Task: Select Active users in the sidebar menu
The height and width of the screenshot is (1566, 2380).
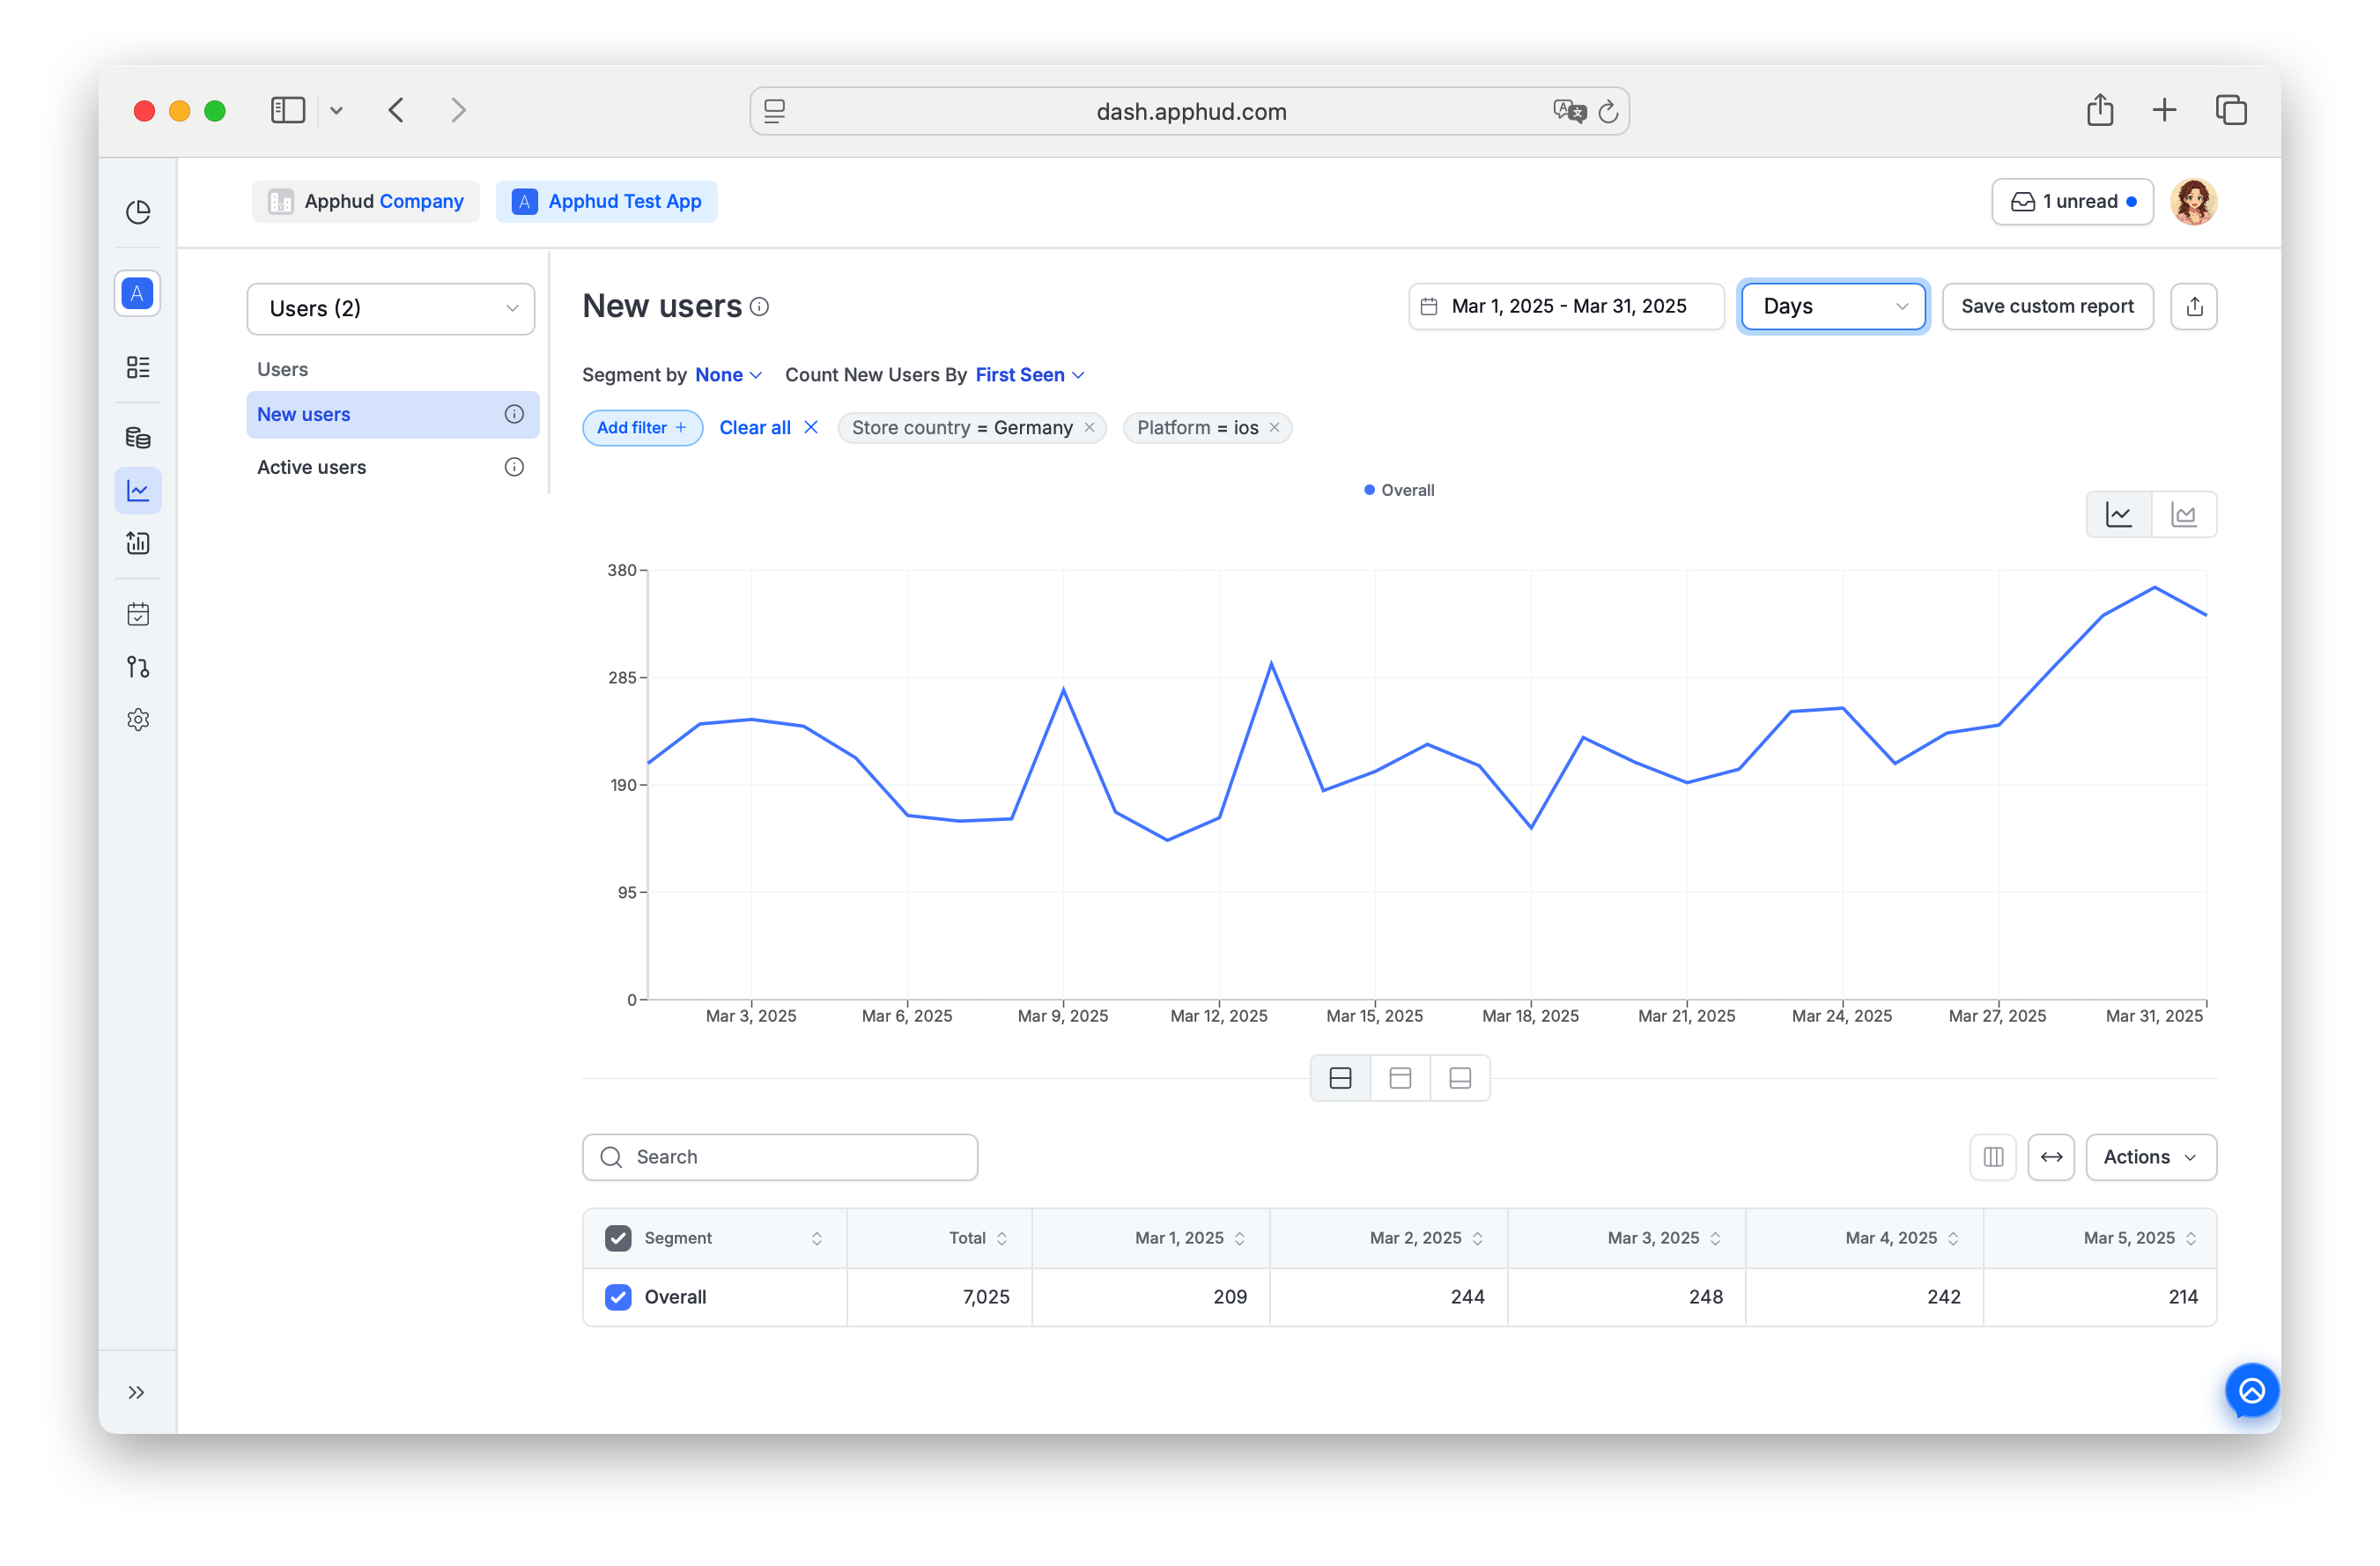Action: [393, 467]
